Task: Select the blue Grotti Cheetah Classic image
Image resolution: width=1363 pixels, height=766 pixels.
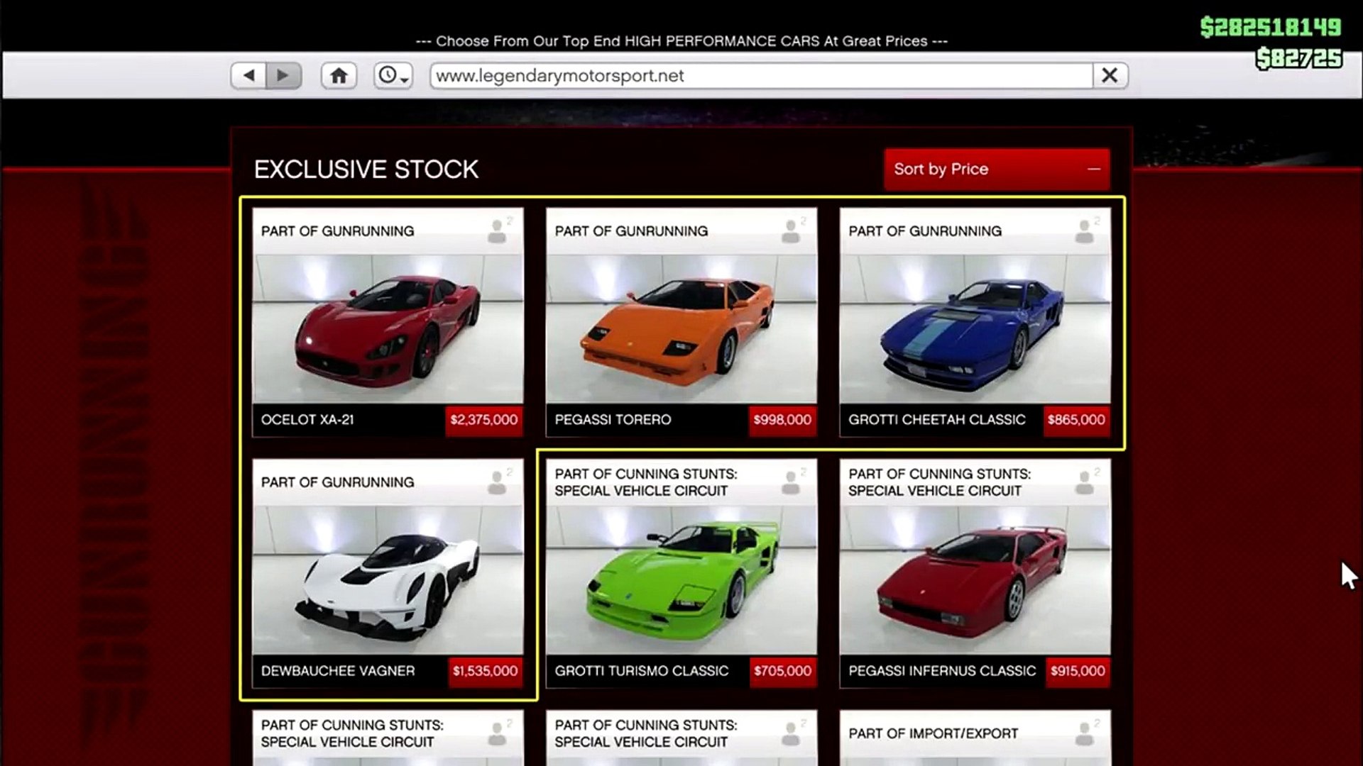Action: point(975,329)
